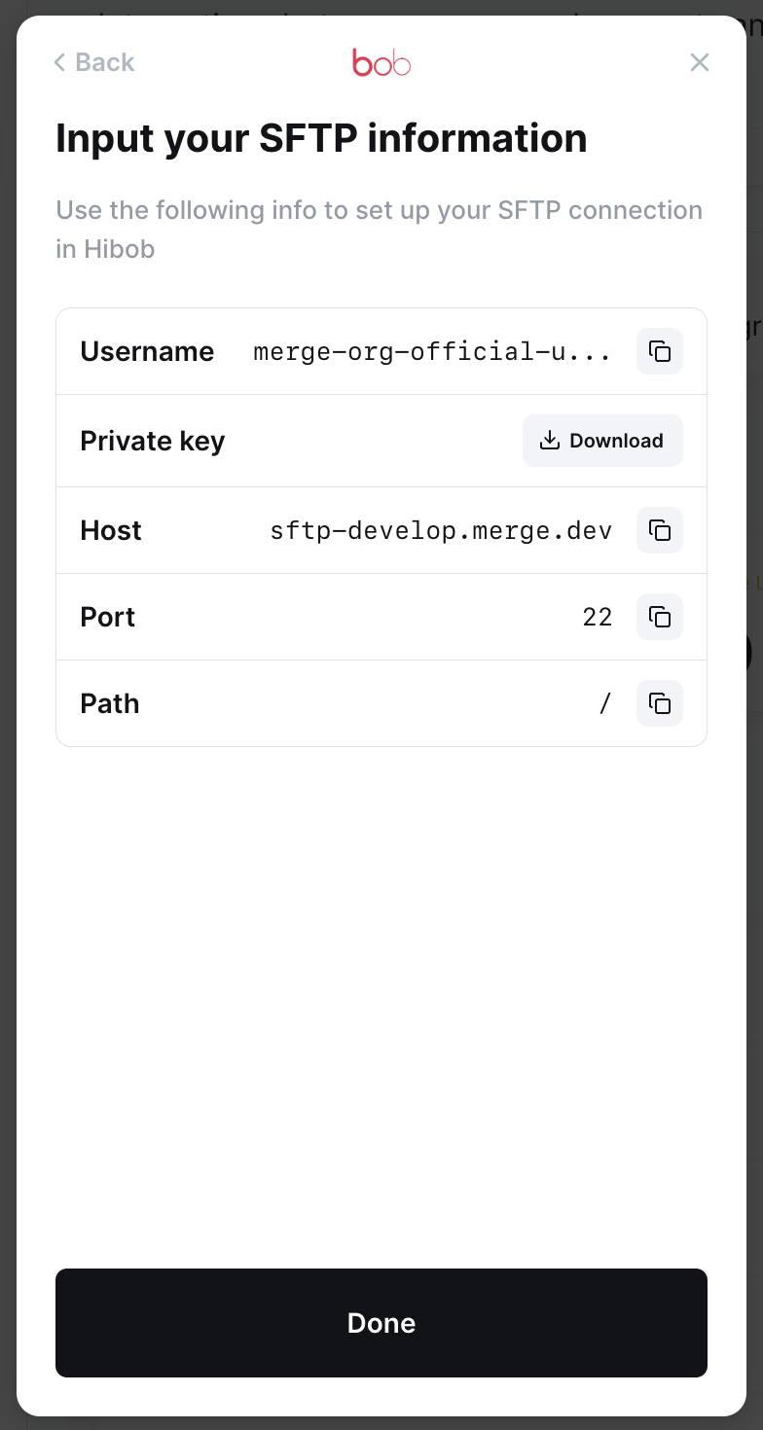Click the bob logo
The width and height of the screenshot is (763, 1430).
pyautogui.click(x=381, y=63)
